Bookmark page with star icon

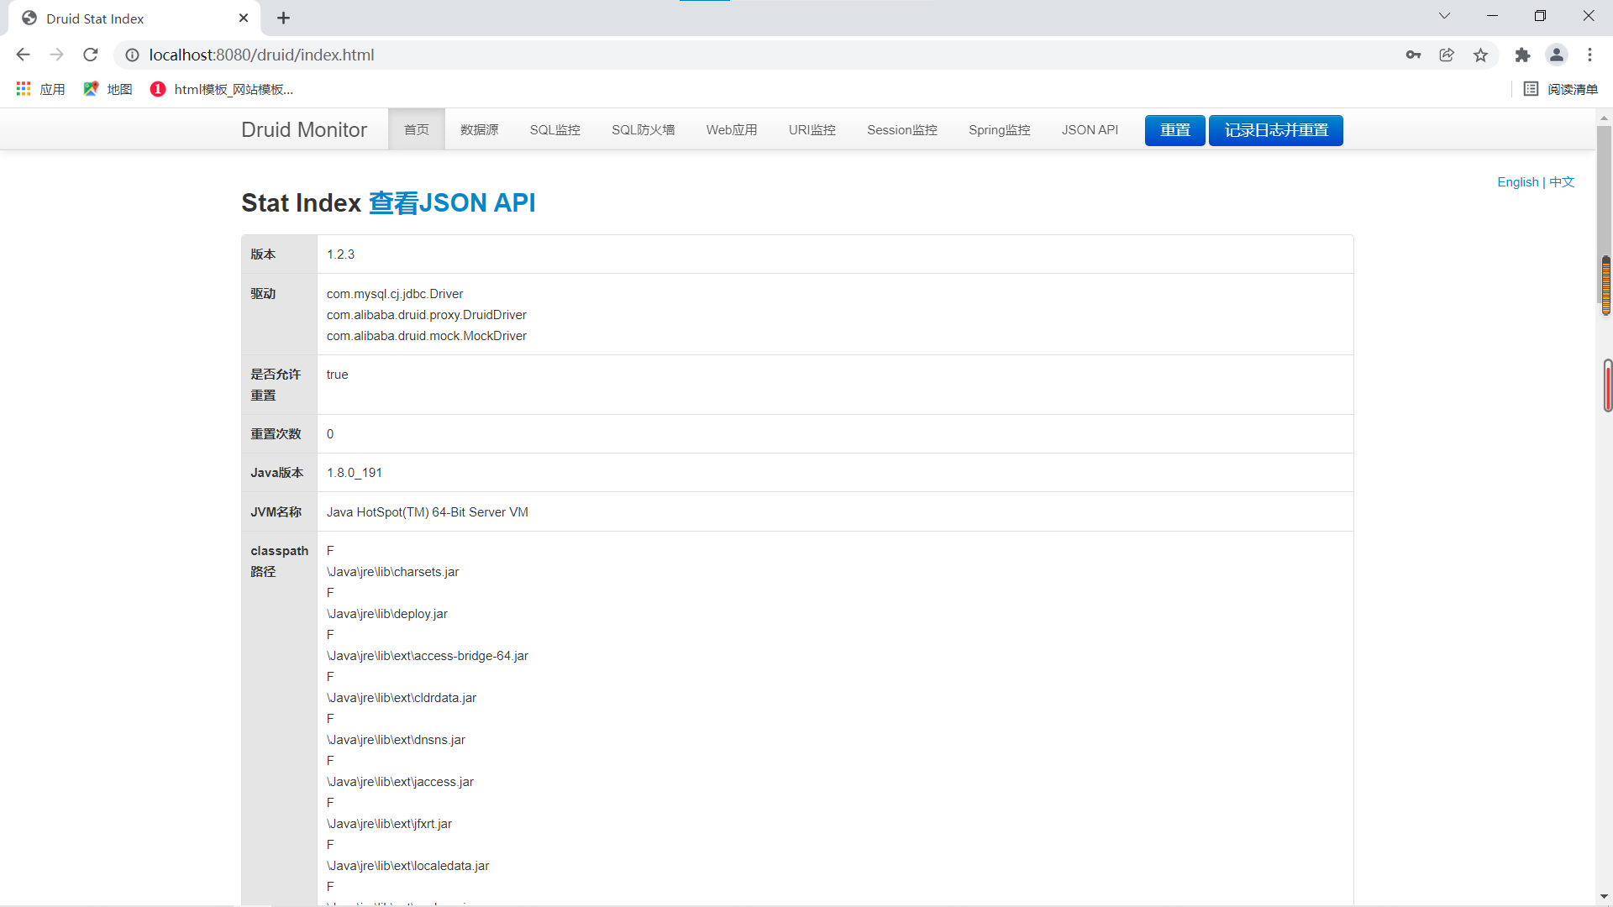[1480, 55]
